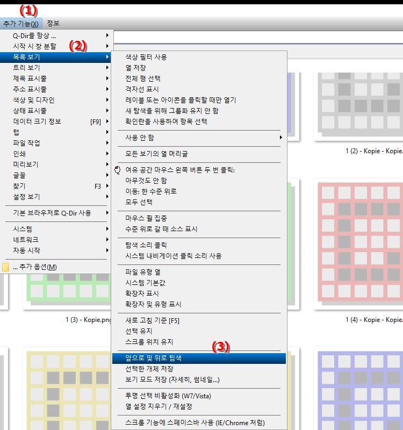This screenshot has height=430, width=403.
Task: Toggle 스크롤 기능에 스페이스바 사용 option
Action: click(199, 422)
